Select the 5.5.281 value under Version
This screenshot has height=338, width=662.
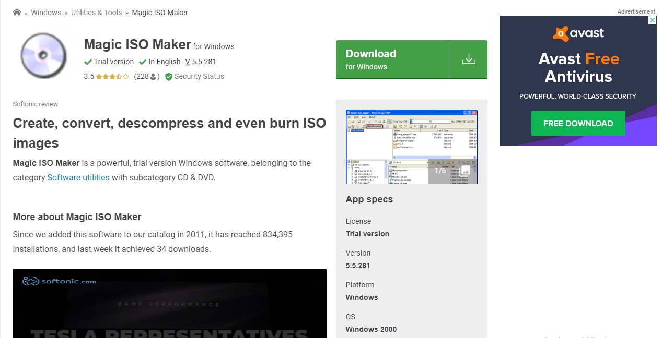coord(358,265)
